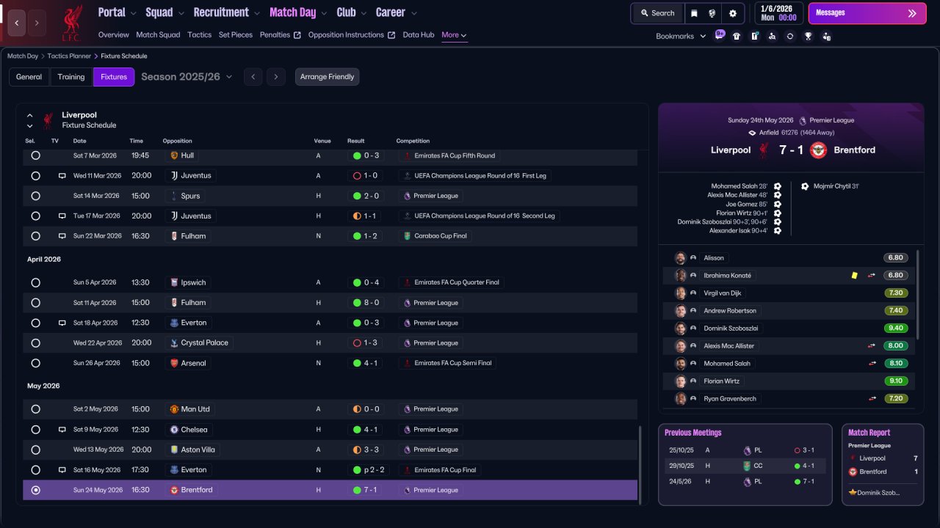Viewport: 940px width, 528px height.
Task: Click the fixture list vertical scrollbar
Action: pos(641,464)
